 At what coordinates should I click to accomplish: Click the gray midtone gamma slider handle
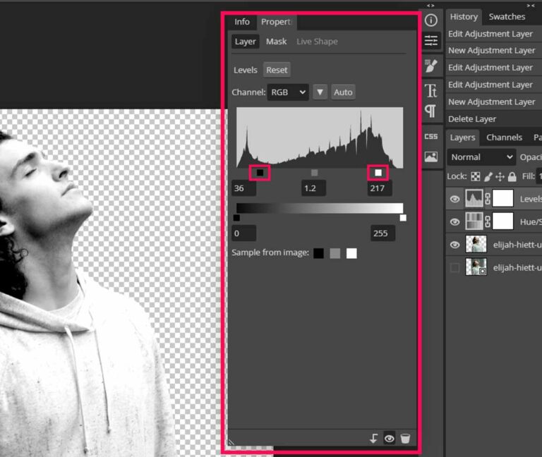[x=314, y=172]
